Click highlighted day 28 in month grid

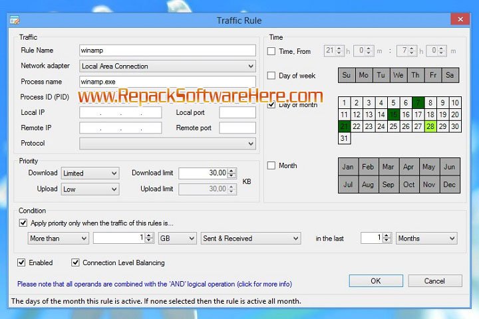pyautogui.click(x=430, y=126)
